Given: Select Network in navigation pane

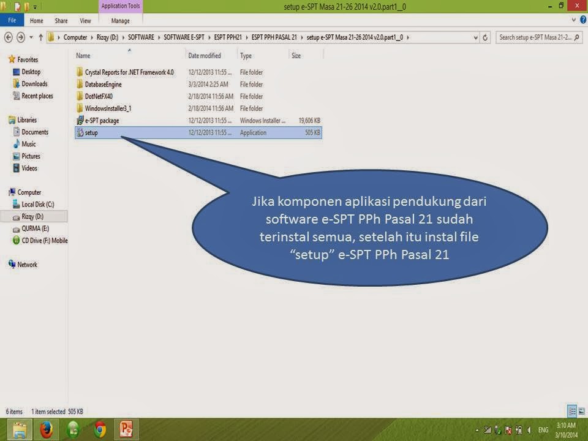Looking at the screenshot, I should click(27, 265).
